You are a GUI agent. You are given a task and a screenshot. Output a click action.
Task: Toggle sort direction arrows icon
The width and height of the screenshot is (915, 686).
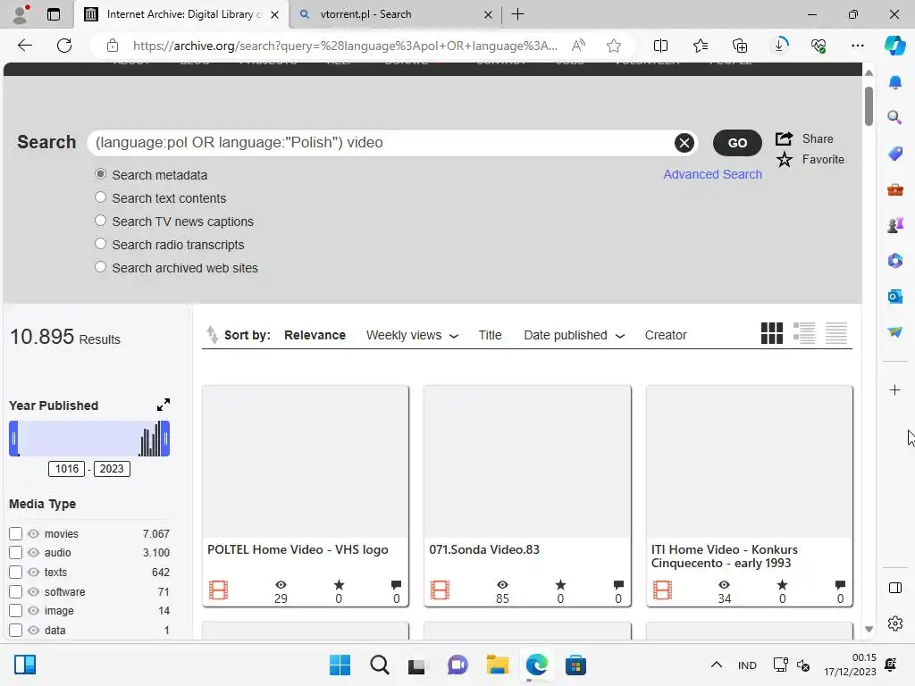[x=212, y=335]
